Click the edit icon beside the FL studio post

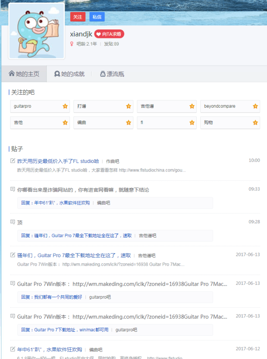point(13,161)
